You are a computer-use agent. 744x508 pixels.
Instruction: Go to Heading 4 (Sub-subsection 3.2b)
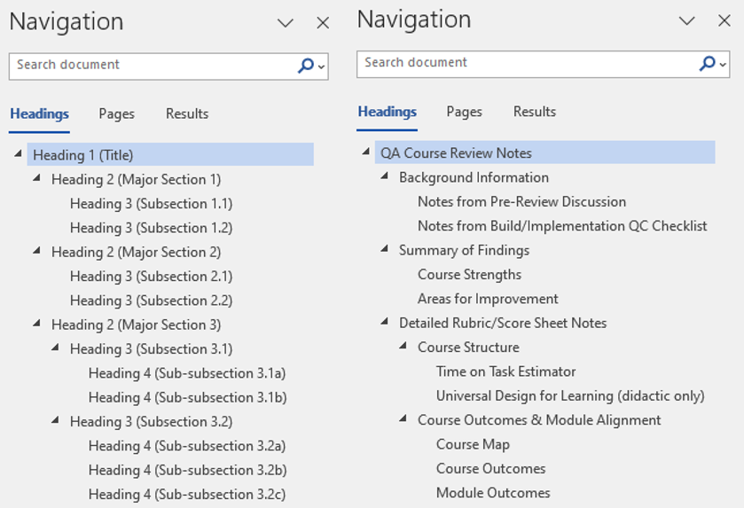pyautogui.click(x=187, y=470)
